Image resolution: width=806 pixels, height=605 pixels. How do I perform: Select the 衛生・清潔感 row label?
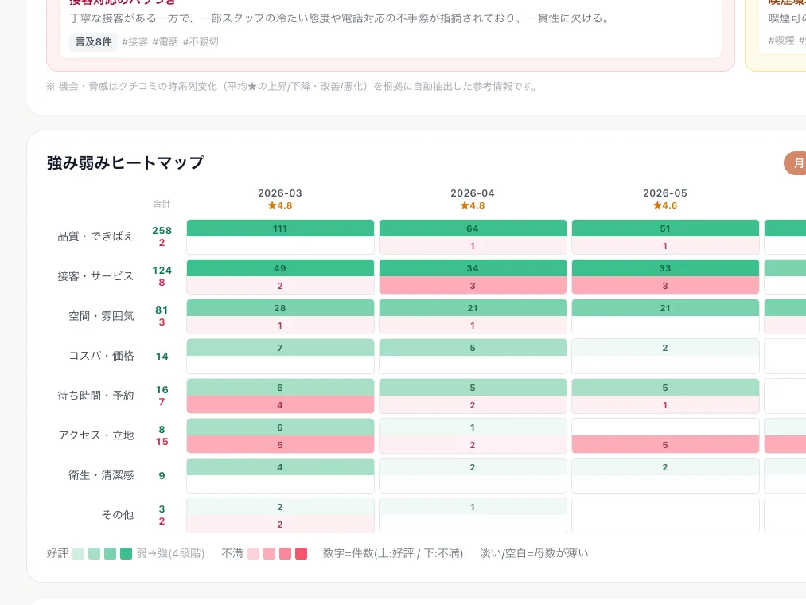coord(101,474)
